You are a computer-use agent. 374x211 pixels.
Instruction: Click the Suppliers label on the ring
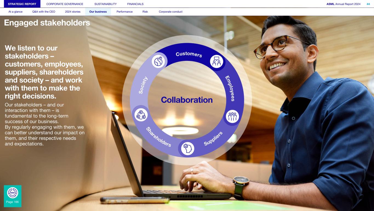213,139
